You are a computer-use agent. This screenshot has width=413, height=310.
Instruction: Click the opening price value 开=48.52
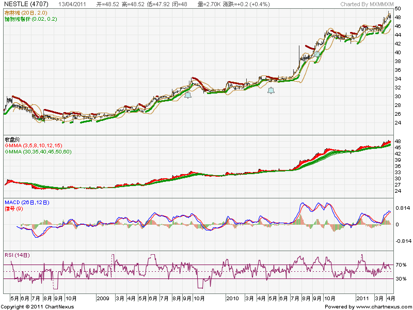[107, 4]
